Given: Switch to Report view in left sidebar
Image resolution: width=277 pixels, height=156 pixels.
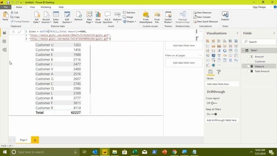Looking at the screenshot, I should tap(4, 33).
